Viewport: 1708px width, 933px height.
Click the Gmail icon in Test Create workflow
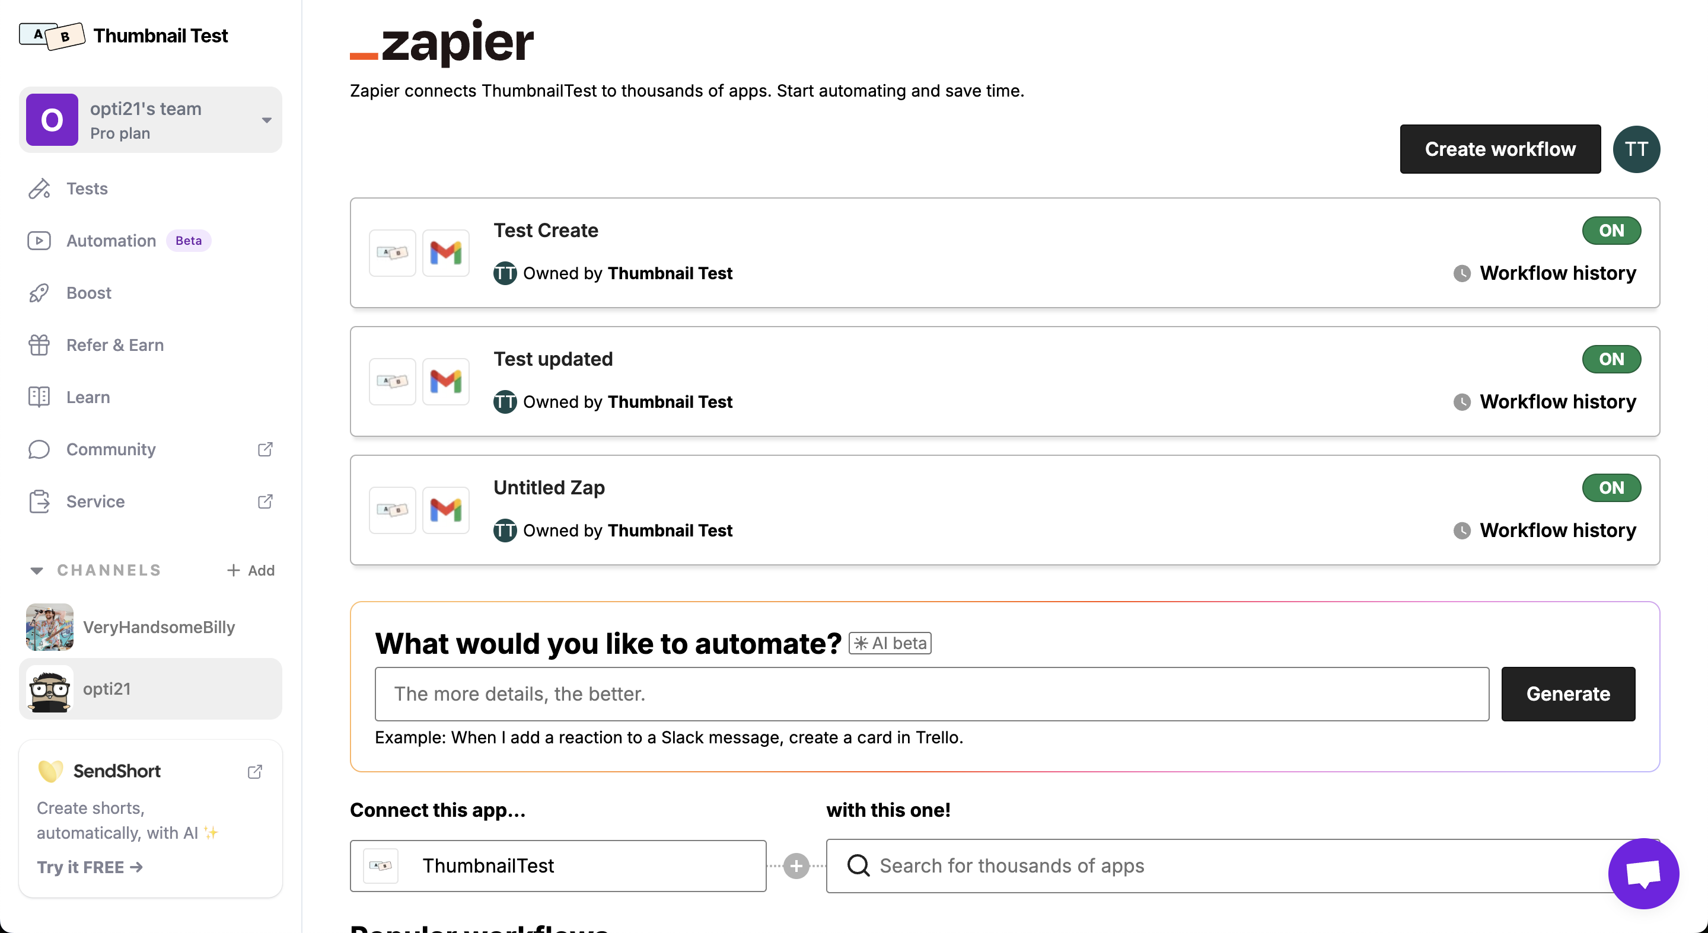(445, 253)
